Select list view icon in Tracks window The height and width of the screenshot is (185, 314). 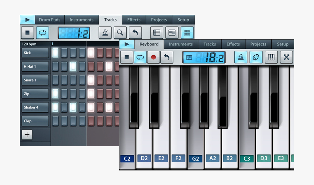157,32
